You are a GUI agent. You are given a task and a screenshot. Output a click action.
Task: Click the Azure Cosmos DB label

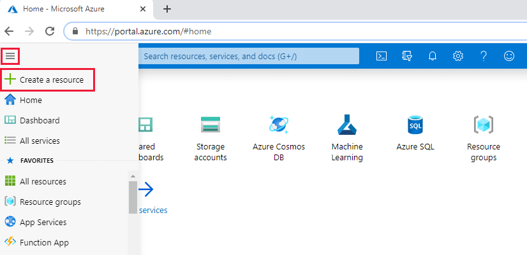(279, 152)
